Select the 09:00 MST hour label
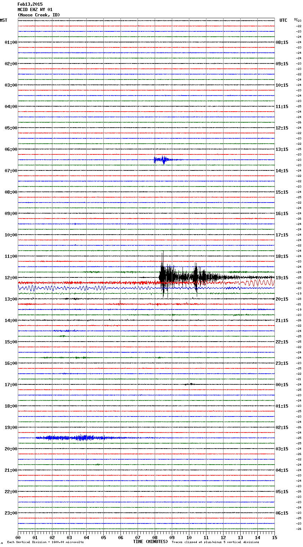303x547 pixels. 11,214
